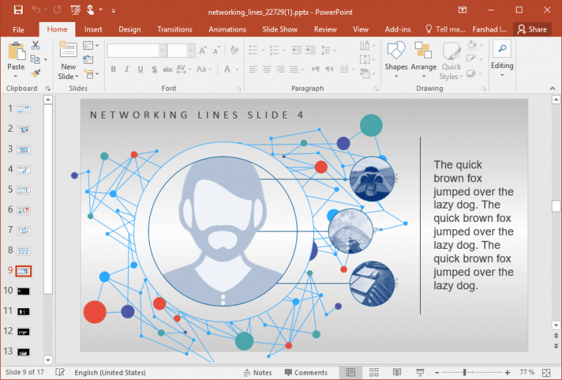The width and height of the screenshot is (562, 380).
Task: Click Fit slide to window icon
Action: [x=548, y=373]
